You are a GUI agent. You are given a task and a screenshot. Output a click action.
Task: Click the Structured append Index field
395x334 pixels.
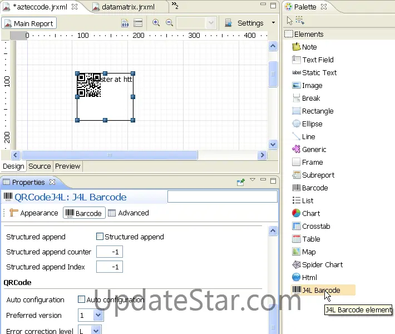(110, 267)
